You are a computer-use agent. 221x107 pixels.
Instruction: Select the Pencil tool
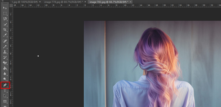(x=5, y=47)
